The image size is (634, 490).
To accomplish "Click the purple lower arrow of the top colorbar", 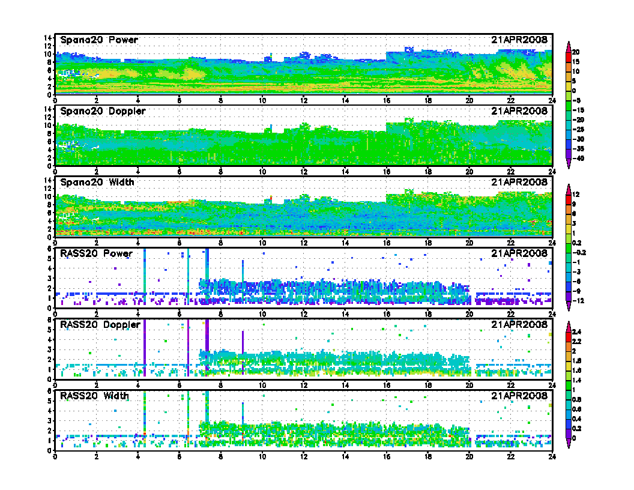I will tap(568, 163).
